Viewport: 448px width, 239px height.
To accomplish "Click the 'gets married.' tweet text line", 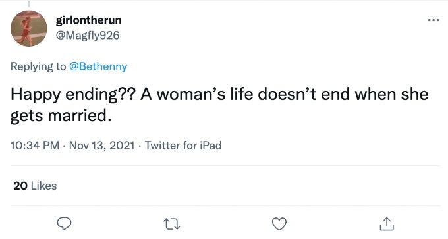I will [x=61, y=116].
